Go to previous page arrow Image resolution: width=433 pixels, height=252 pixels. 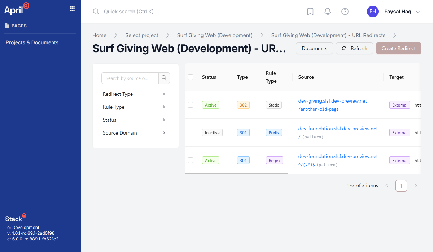coord(387,186)
